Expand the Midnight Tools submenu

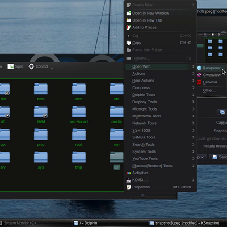[160, 109]
